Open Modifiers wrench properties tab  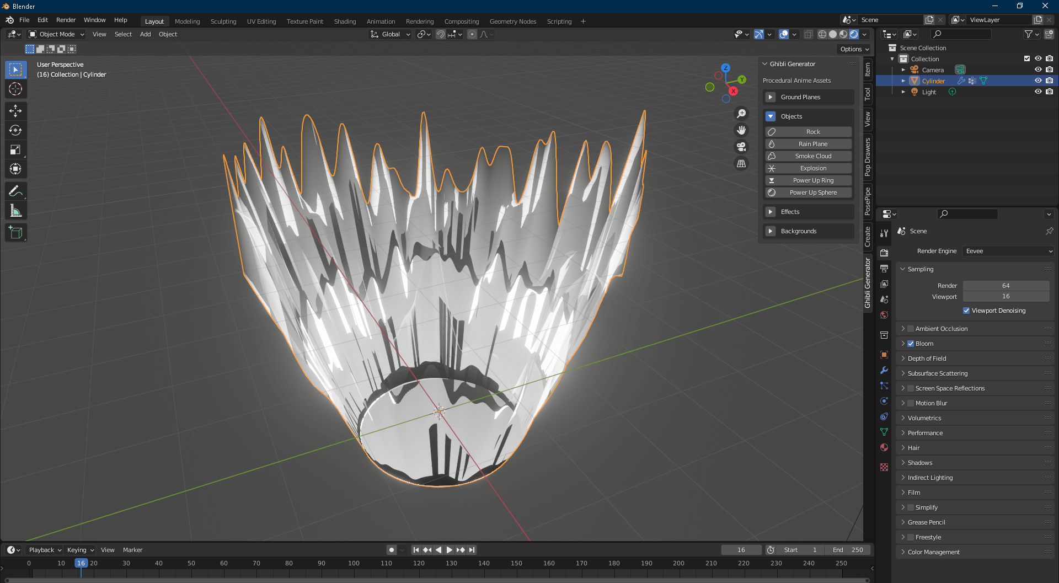click(884, 370)
